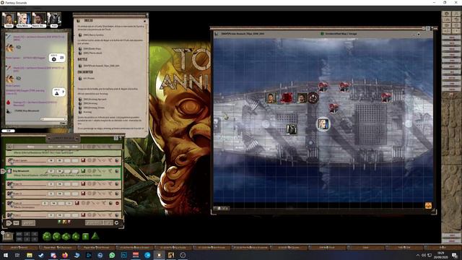Pick the green d12 die
Screen dimensions: 462x260
[x=56, y=236]
